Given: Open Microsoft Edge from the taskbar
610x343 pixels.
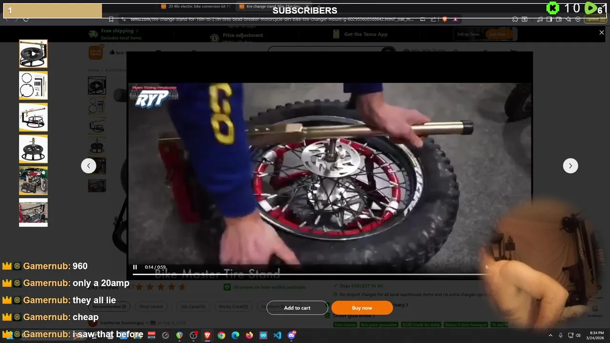Looking at the screenshot, I should pyautogui.click(x=235, y=335).
